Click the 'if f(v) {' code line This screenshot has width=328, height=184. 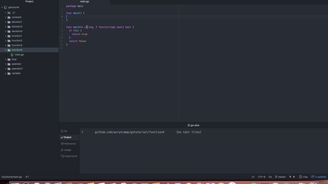click(x=75, y=31)
